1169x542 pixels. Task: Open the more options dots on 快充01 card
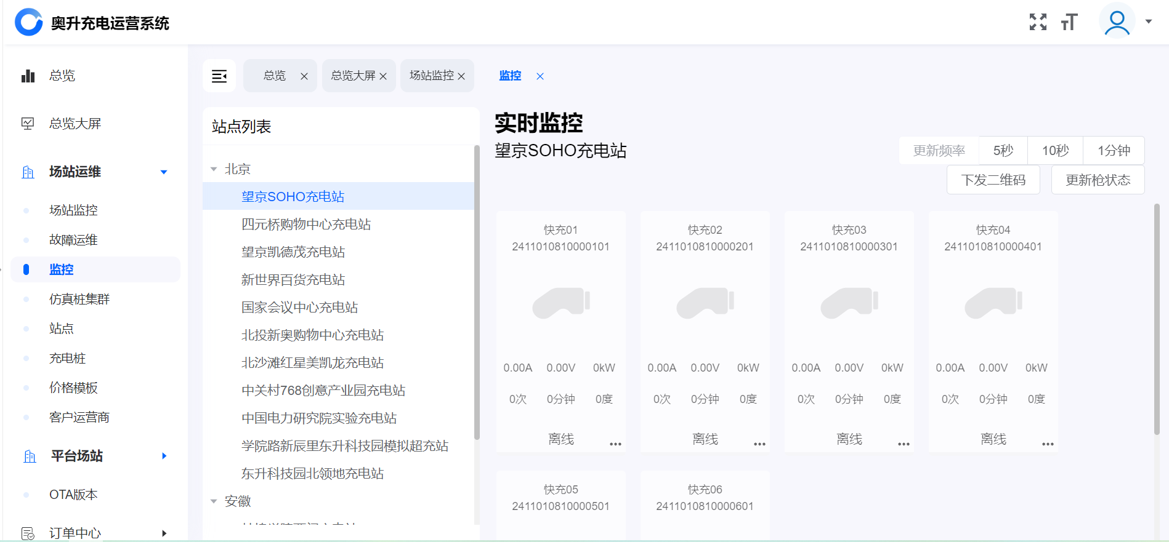point(615,444)
